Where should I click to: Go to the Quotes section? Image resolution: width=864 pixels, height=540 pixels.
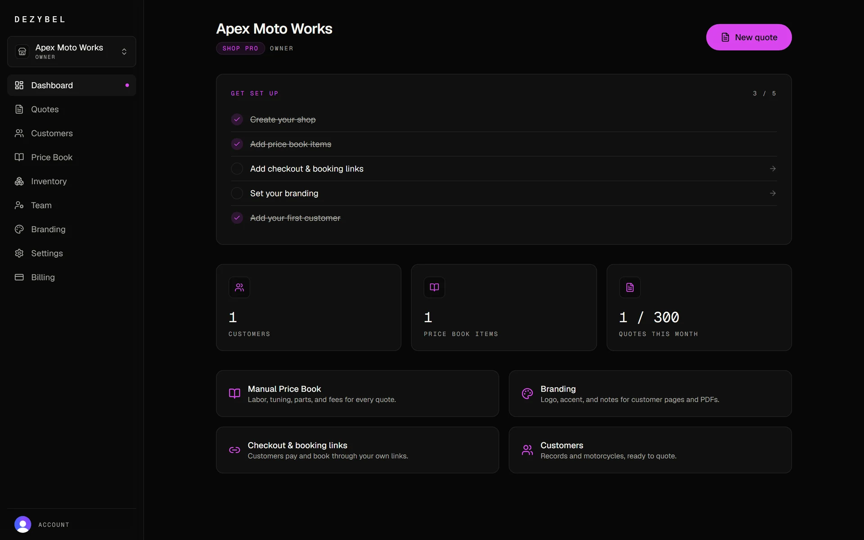pos(72,109)
